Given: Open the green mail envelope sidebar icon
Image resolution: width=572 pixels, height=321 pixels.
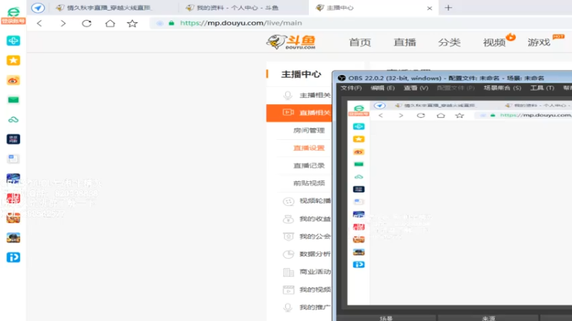Looking at the screenshot, I should pyautogui.click(x=13, y=100).
